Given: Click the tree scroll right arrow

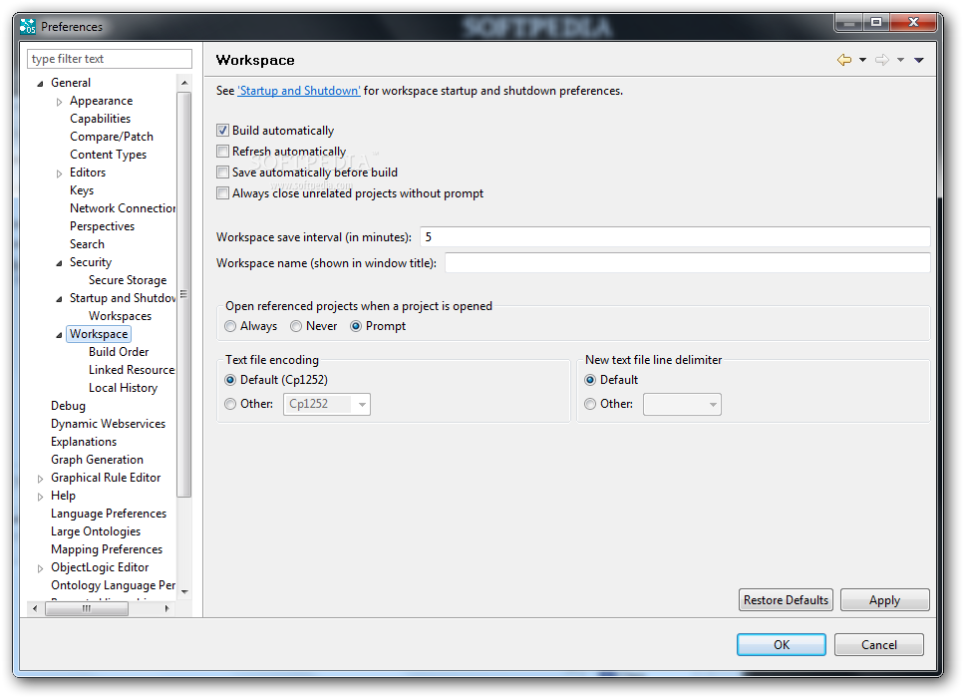Looking at the screenshot, I should click(166, 608).
